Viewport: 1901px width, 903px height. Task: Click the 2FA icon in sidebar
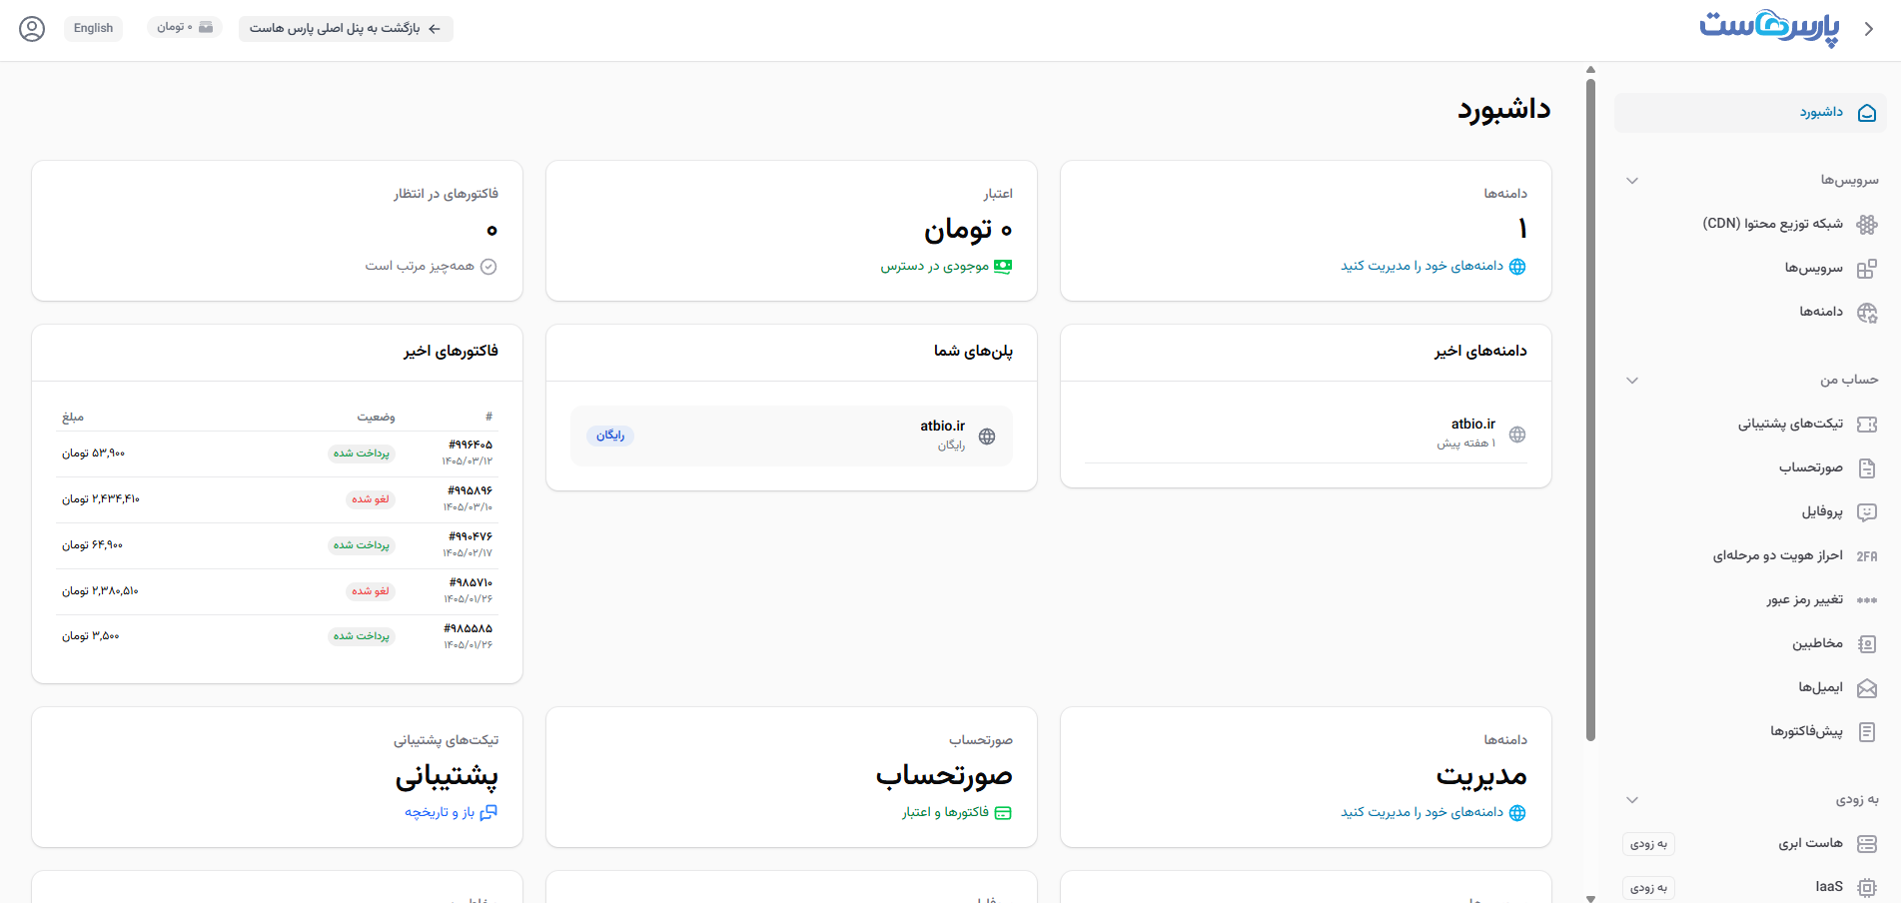[x=1866, y=556]
